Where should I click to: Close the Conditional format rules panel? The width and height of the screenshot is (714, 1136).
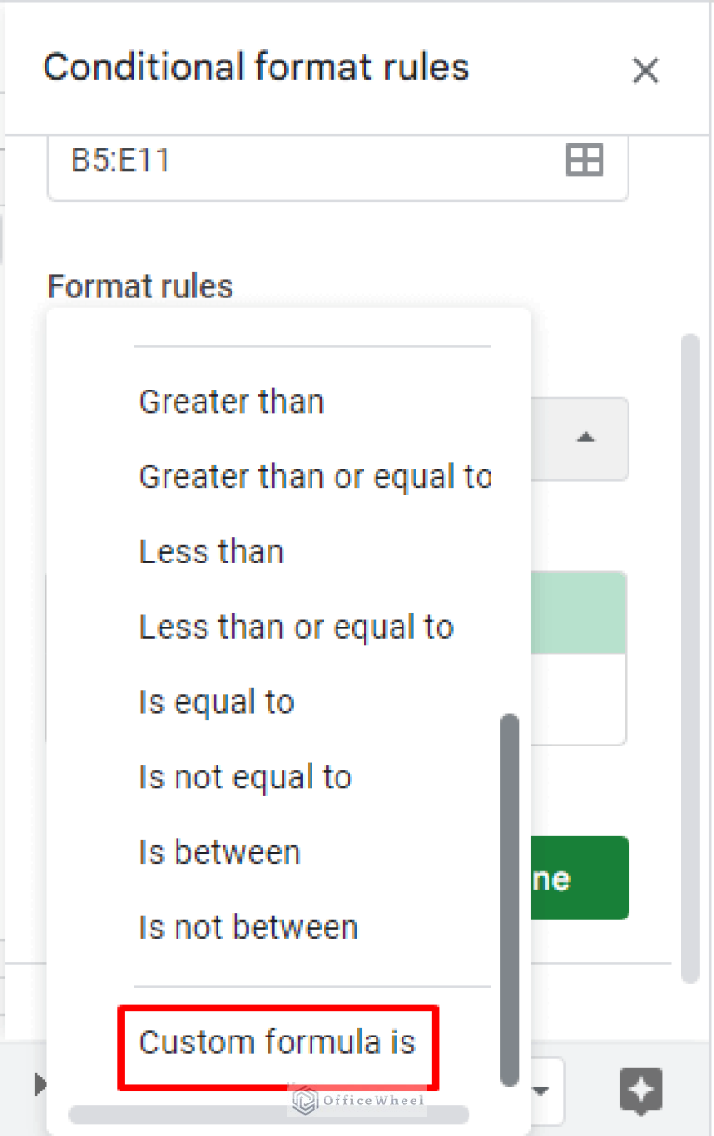pos(646,70)
